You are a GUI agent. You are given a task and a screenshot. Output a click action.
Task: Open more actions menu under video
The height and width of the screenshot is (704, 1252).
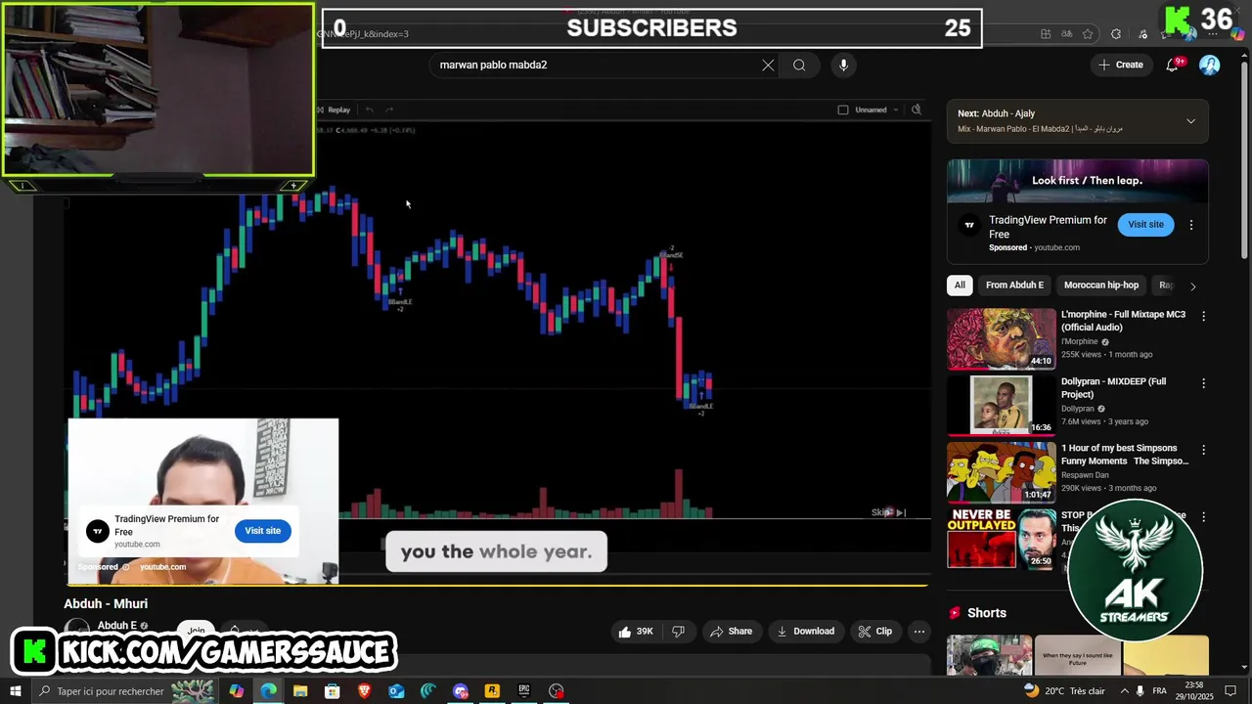pos(918,632)
